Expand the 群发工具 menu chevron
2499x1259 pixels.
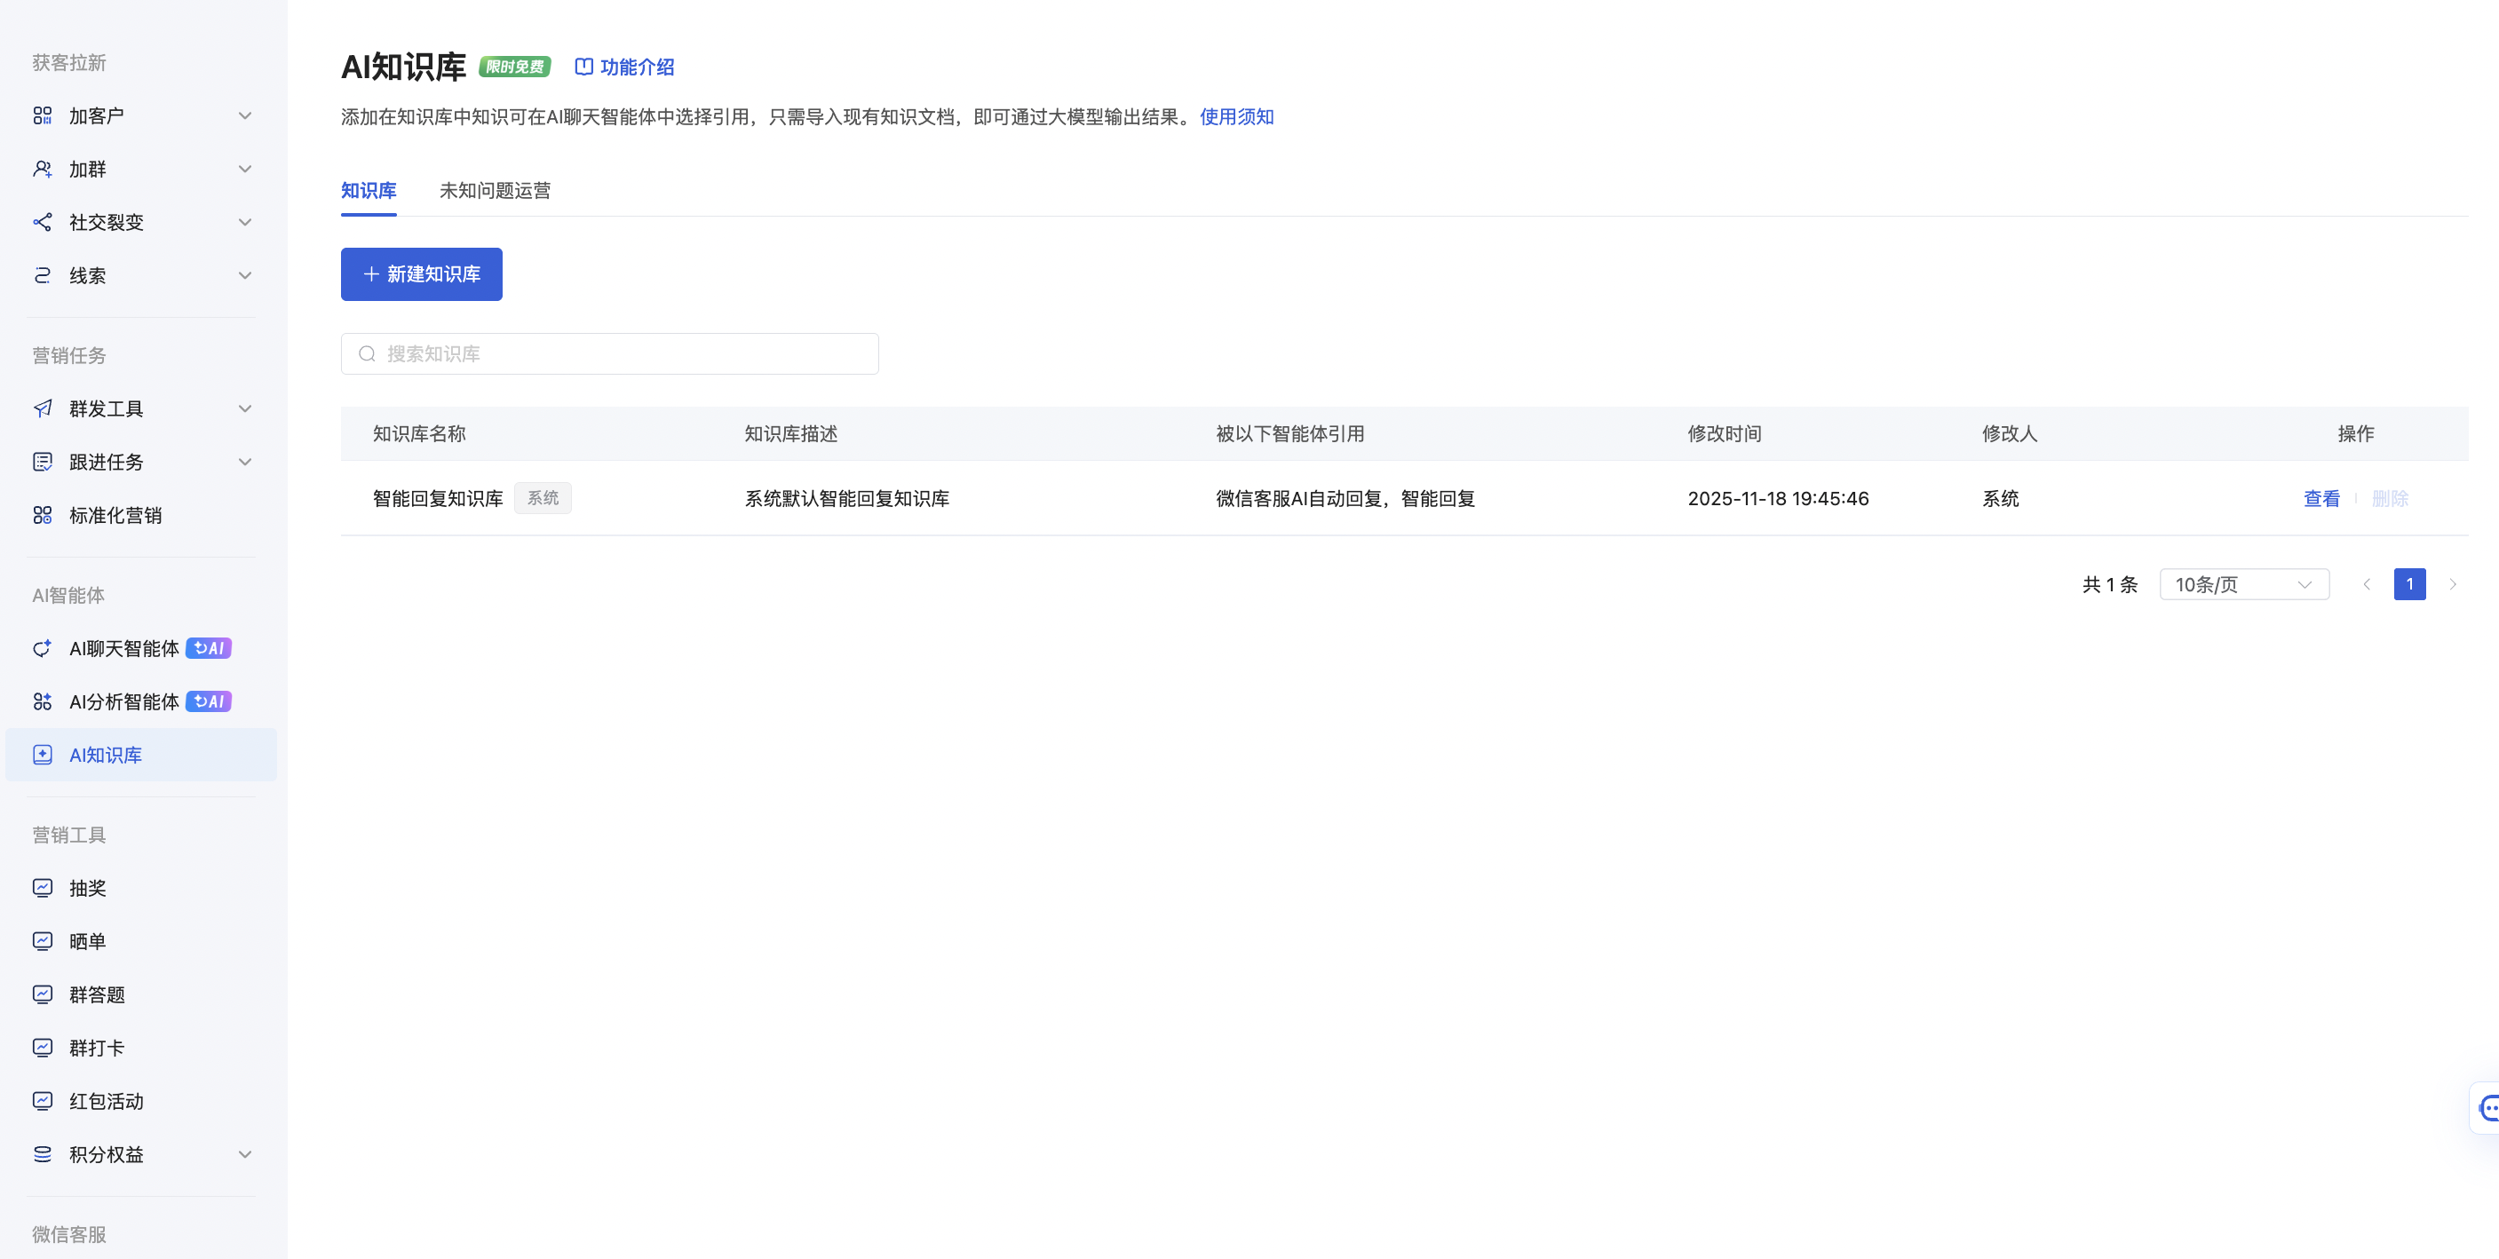[x=245, y=408]
